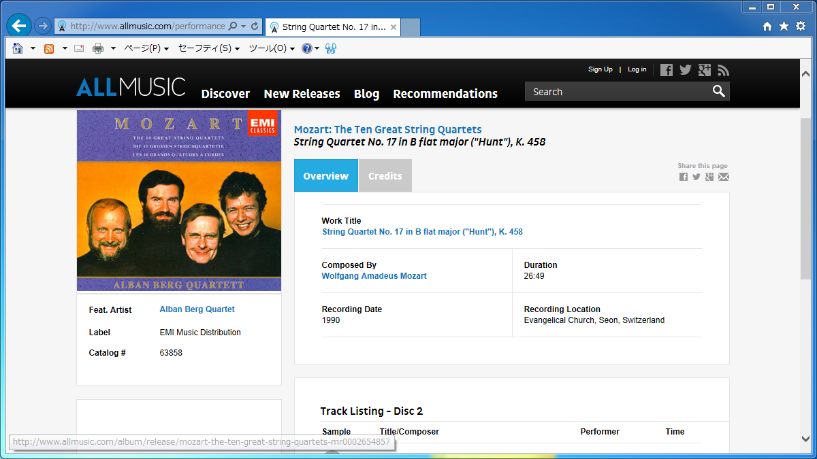Click the help question mark icon
This screenshot has height=459, width=817.
coord(307,48)
